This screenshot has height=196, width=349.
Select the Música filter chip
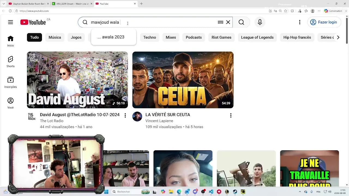coord(55,37)
